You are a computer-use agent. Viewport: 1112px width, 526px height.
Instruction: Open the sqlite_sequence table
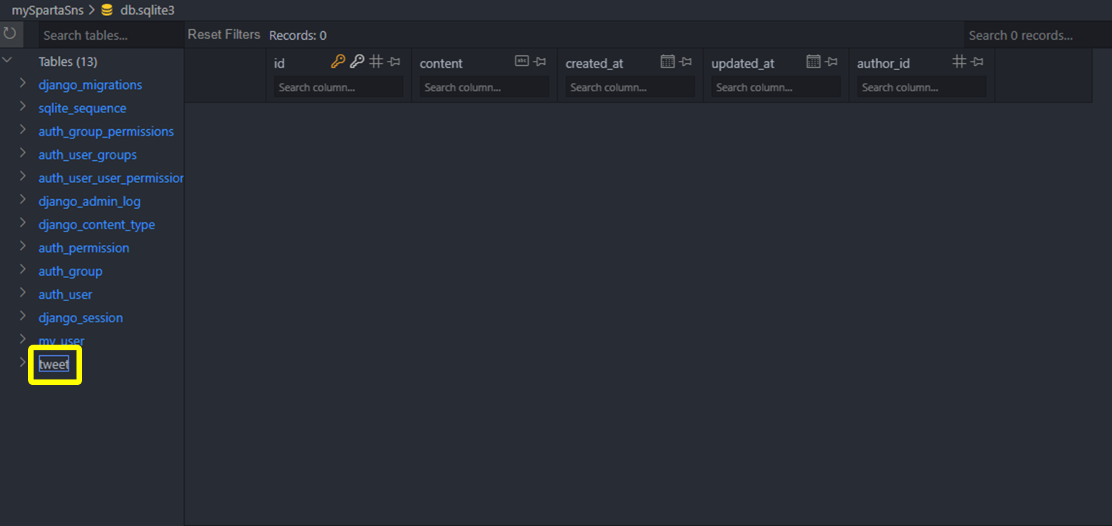[82, 108]
